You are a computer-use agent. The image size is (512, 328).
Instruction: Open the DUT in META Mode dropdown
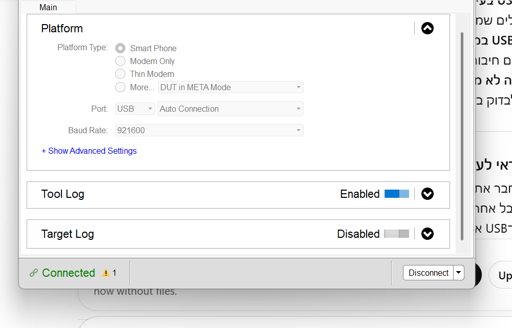(230, 87)
